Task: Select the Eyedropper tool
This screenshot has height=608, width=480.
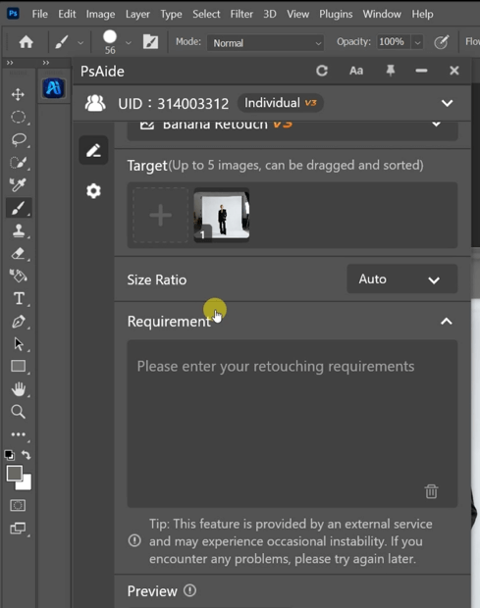Action: pyautogui.click(x=18, y=184)
